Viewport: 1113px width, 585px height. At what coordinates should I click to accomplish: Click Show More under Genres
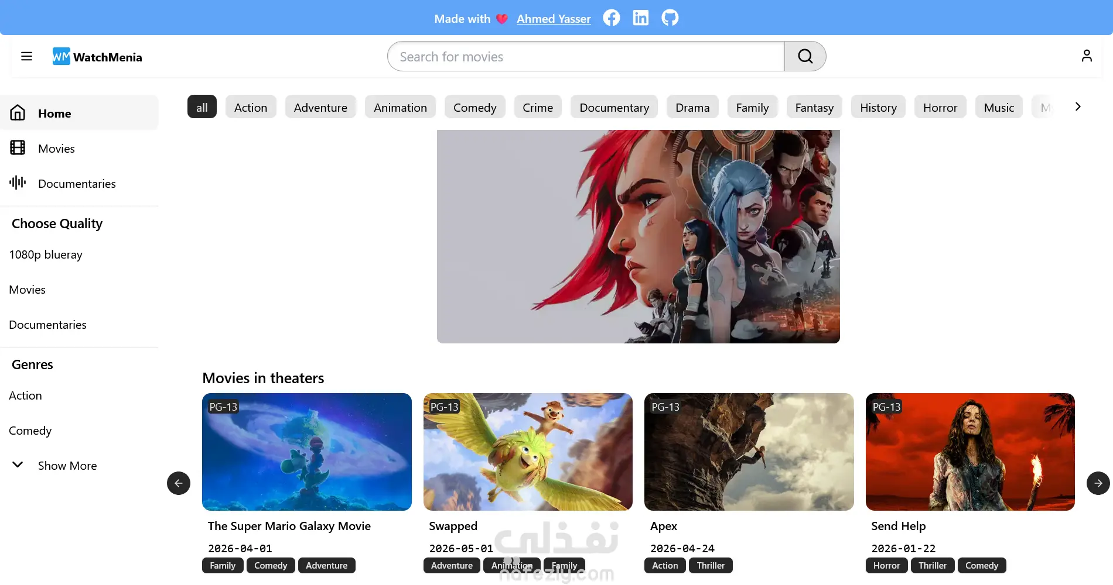(67, 466)
